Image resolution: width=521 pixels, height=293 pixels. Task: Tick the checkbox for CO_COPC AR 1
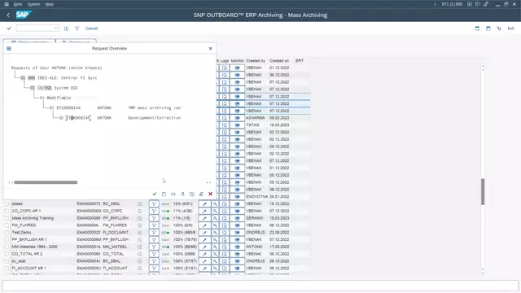click(x=7, y=212)
